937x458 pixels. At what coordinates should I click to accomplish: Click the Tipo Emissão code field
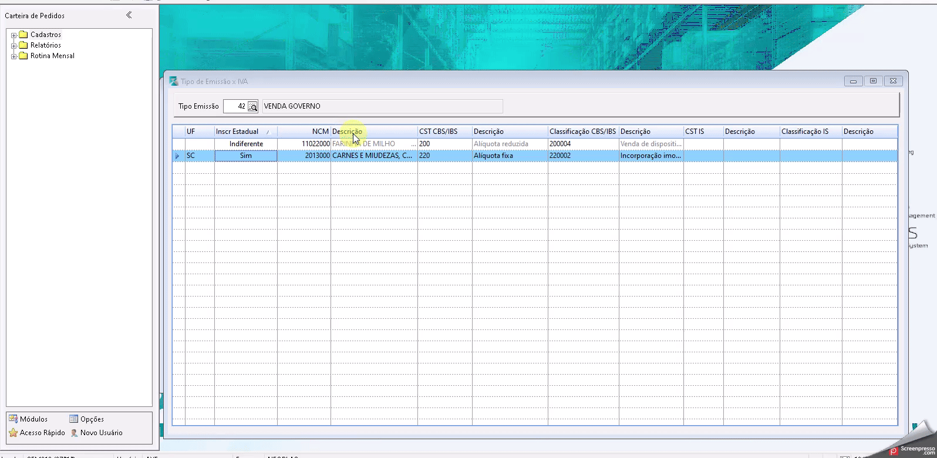coord(235,106)
